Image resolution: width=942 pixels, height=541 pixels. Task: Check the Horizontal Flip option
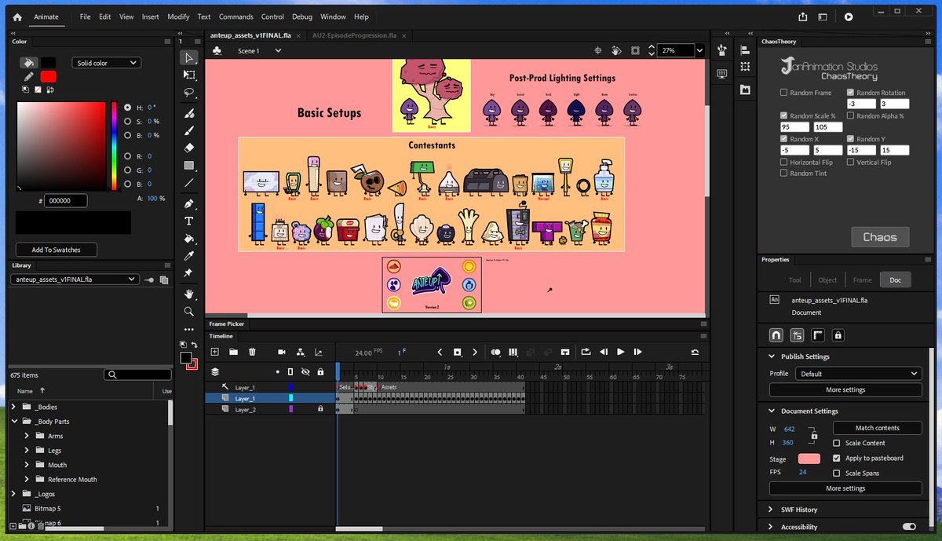tap(783, 162)
